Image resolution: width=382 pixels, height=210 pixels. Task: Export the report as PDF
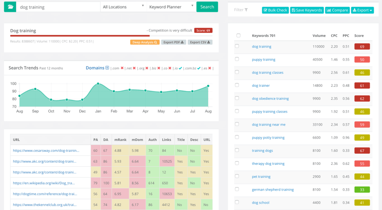(173, 42)
